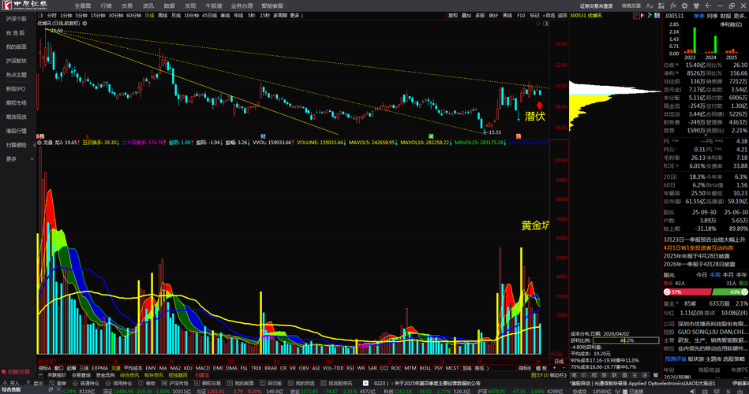Open the layout grid icon in title bar
749x394 pixels.
coord(661,6)
